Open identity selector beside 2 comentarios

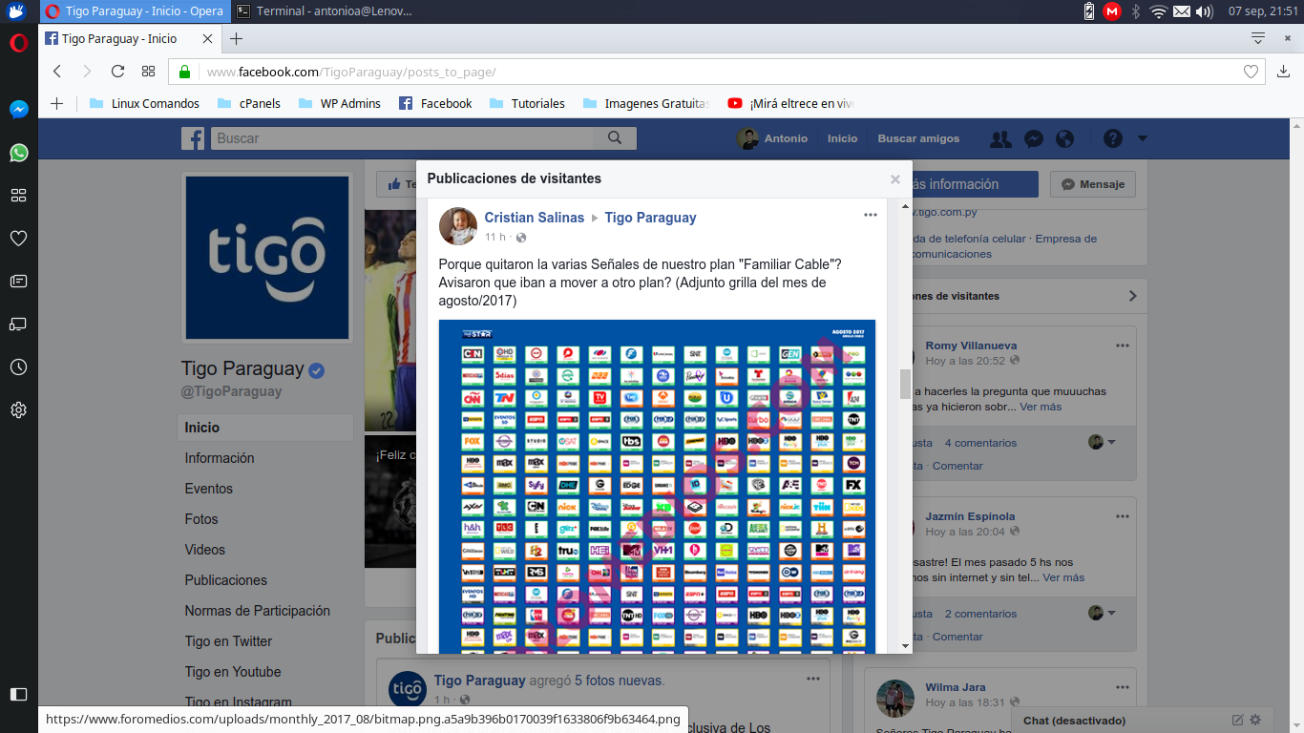[x=1103, y=613]
